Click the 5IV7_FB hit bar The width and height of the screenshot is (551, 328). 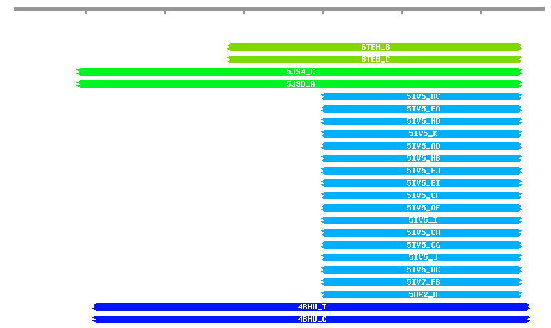point(422,283)
